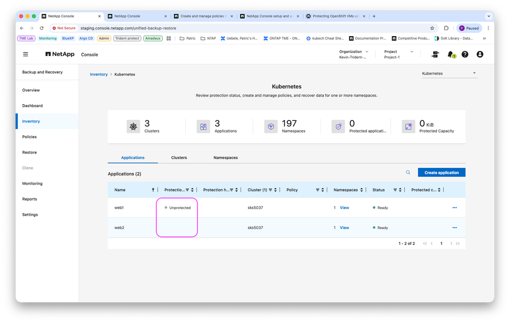
Task: Open the user account profile icon
Action: (480, 54)
